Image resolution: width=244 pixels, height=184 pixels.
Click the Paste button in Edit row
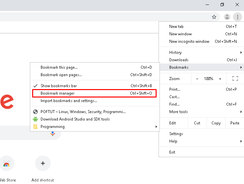[235, 123]
